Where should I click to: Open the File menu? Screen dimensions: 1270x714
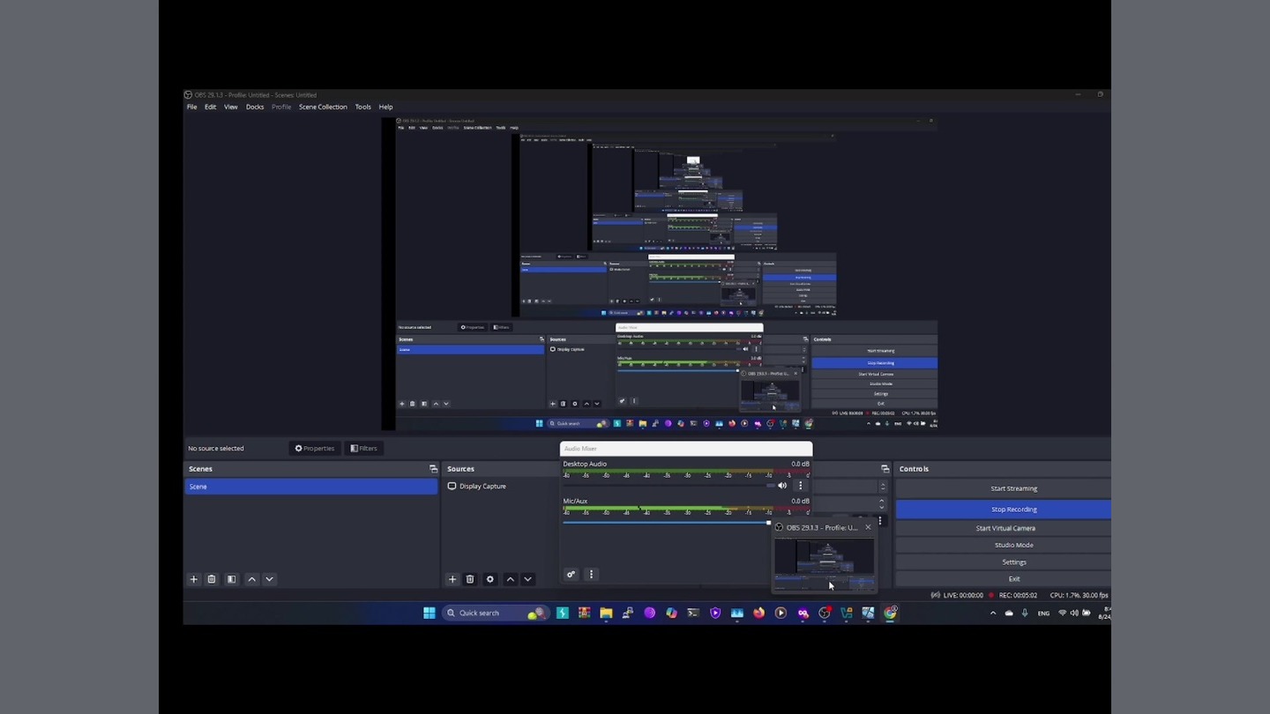click(191, 107)
